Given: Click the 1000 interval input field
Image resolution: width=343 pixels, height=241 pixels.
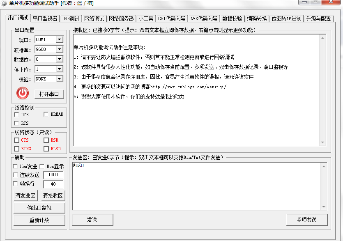Looking at the screenshot, I should 53,175.
